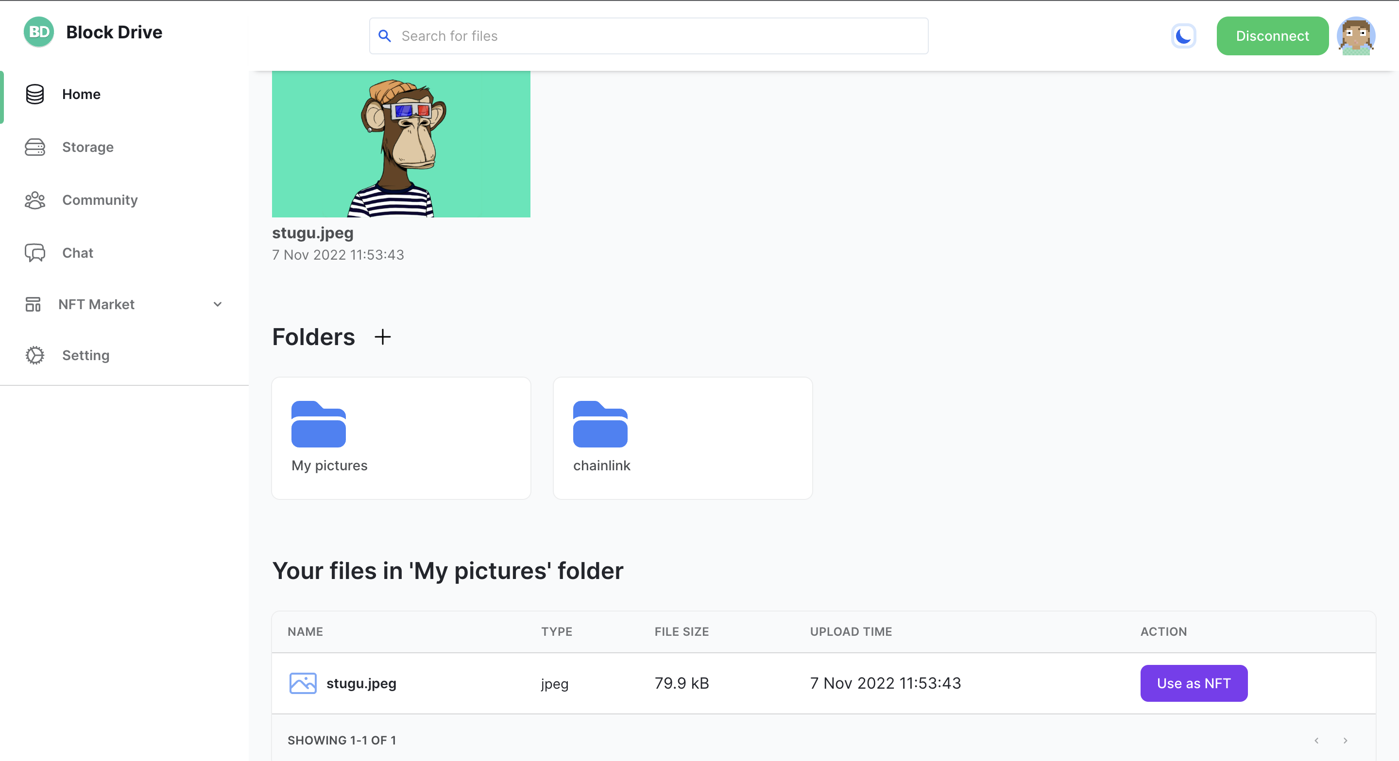
Task: Open the pixel avatar profile picture
Action: point(1356,36)
